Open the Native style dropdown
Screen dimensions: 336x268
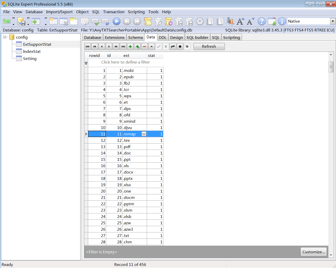point(333,21)
